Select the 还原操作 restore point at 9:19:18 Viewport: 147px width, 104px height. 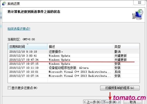click(x=74, y=52)
